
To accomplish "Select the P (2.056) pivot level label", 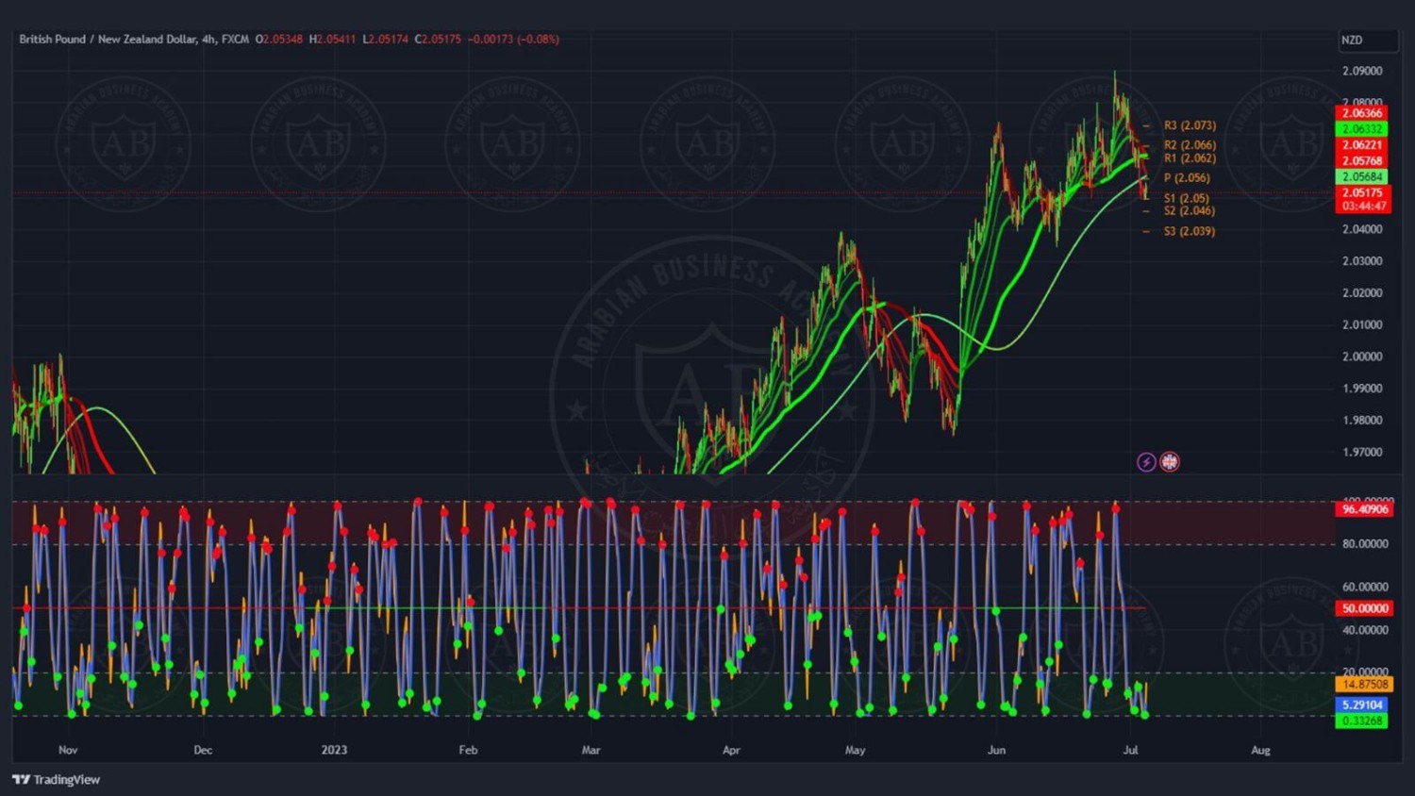I will [x=1186, y=178].
